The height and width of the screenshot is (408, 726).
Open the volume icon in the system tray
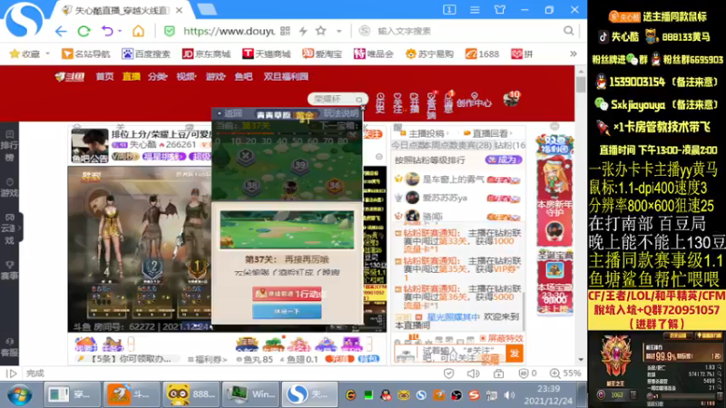[509, 395]
